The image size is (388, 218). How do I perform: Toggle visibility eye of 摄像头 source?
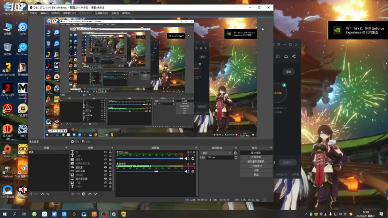click(105, 160)
